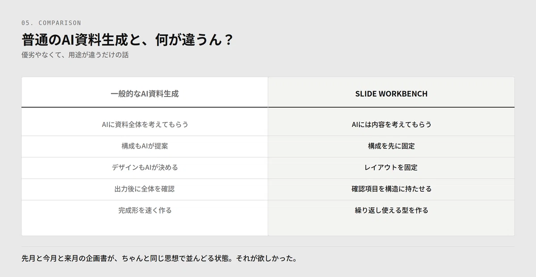The width and height of the screenshot is (536, 277).
Task: Click the footer sentence about 先月と今月と来月の企画書
Action: pyautogui.click(x=159, y=258)
